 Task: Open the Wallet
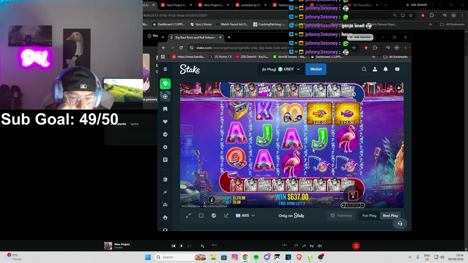316,69
